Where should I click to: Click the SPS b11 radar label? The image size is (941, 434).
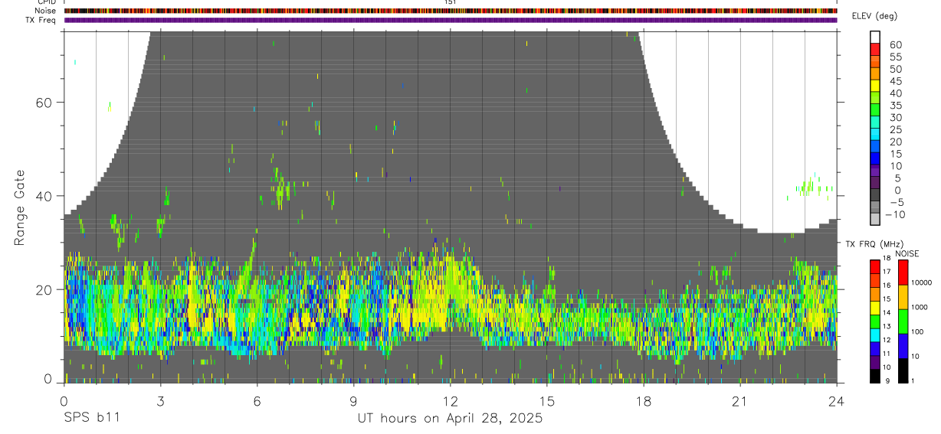[90, 418]
